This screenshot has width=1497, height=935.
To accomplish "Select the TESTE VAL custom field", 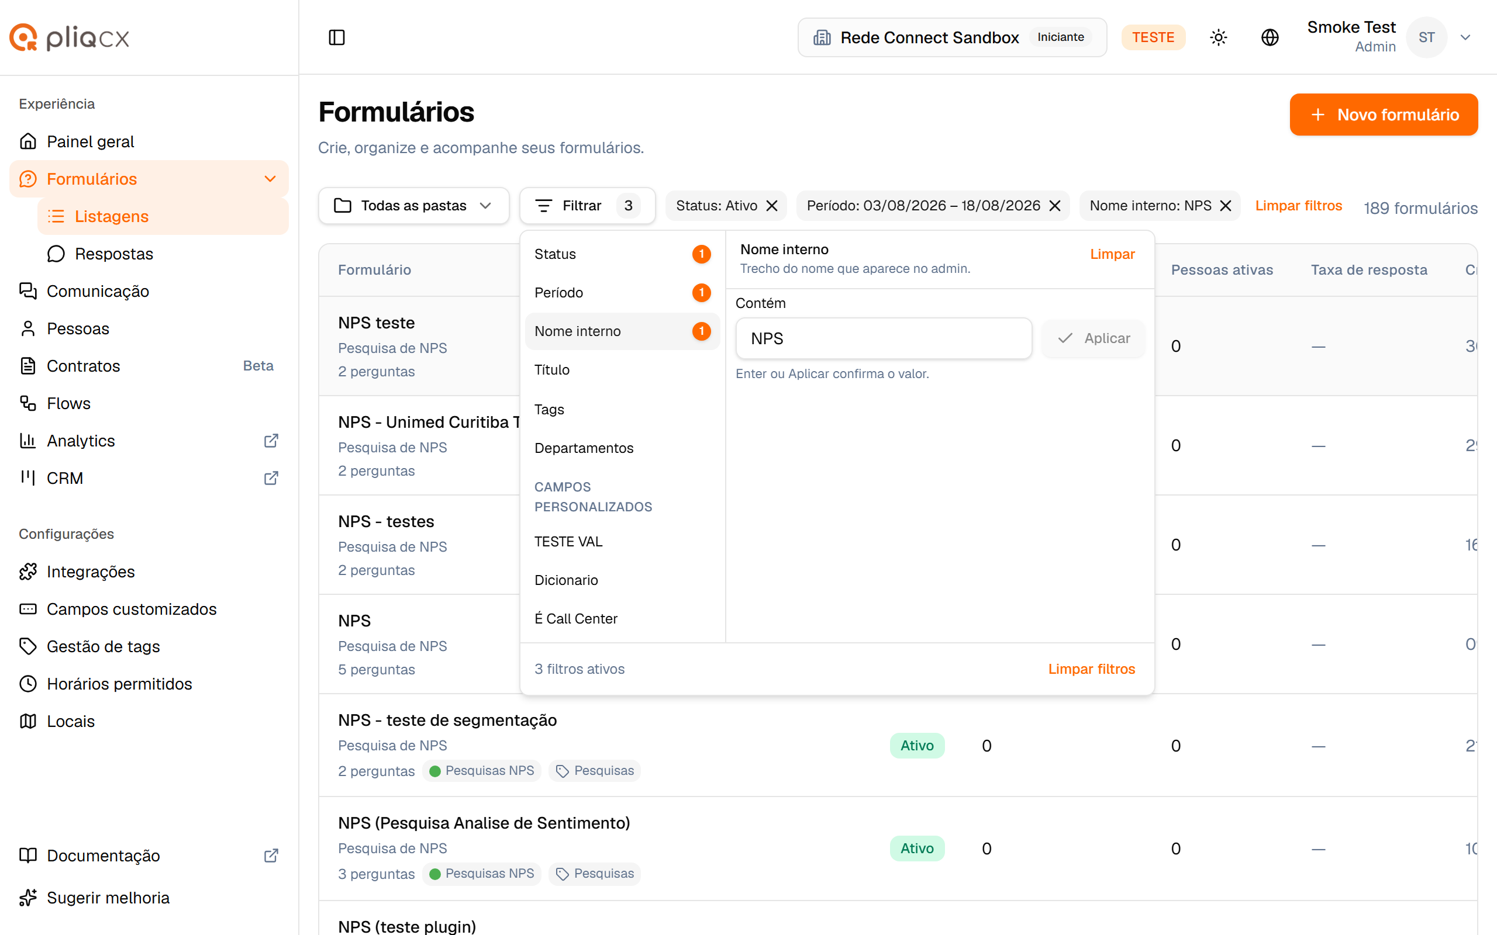I will point(622,542).
